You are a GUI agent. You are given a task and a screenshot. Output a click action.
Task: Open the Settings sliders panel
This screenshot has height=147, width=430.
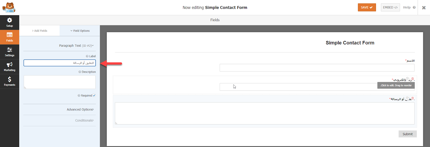(9, 52)
